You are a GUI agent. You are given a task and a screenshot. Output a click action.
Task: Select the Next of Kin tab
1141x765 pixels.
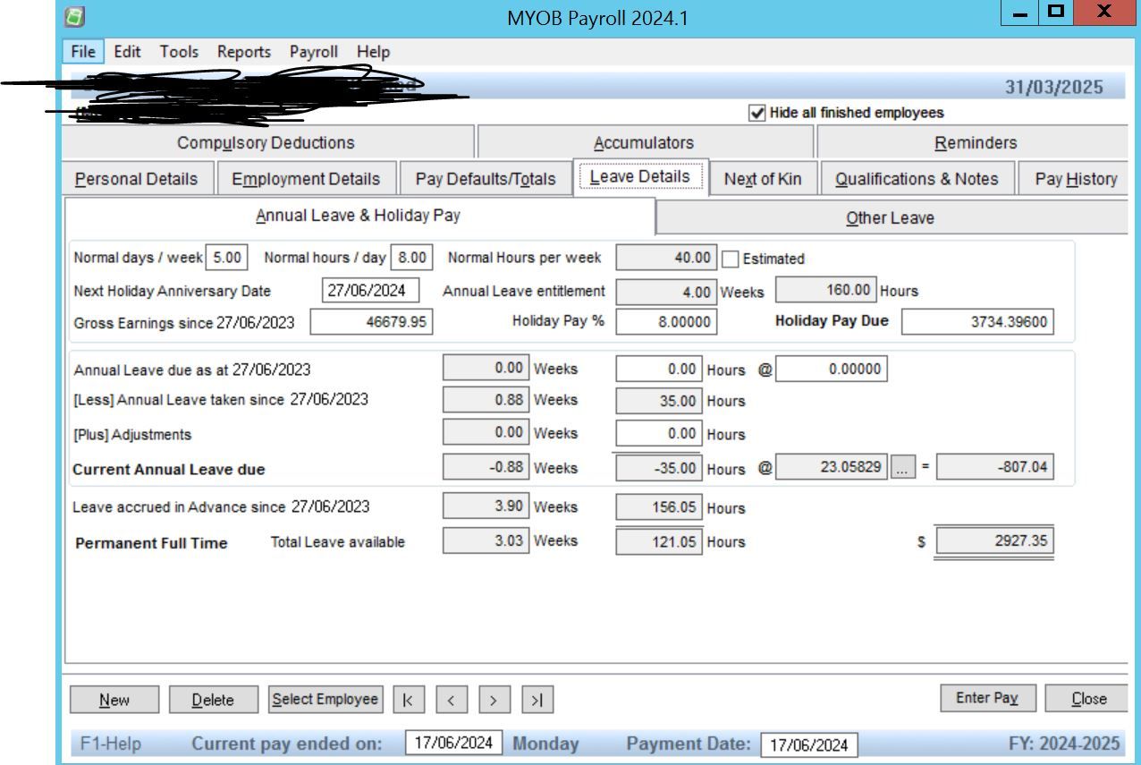[761, 178]
